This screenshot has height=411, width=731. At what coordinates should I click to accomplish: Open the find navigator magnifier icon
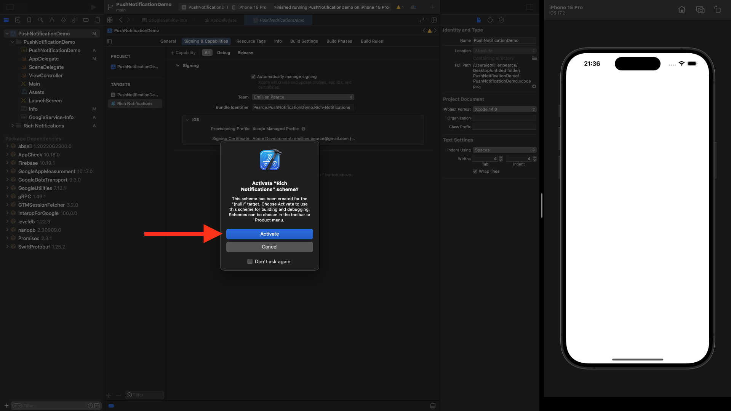[40, 20]
